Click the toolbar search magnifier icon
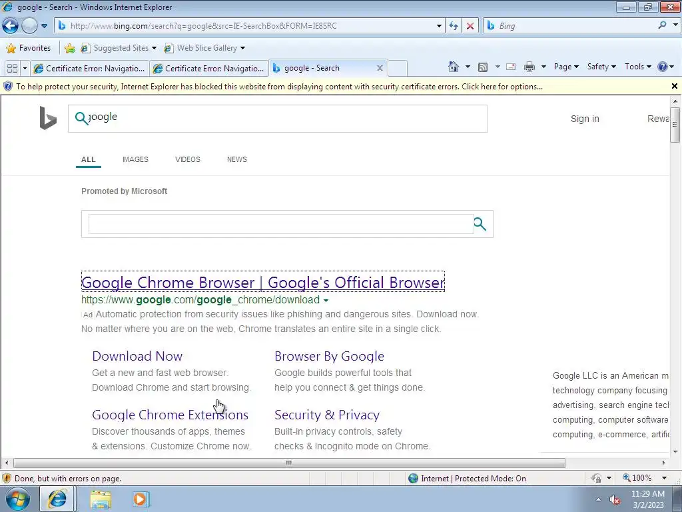 pyautogui.click(x=663, y=25)
